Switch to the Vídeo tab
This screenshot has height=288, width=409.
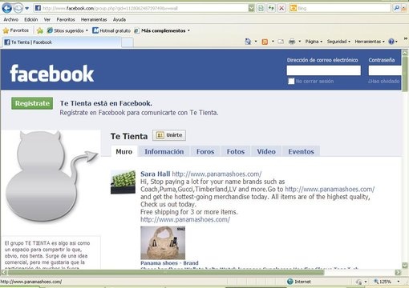click(x=266, y=151)
